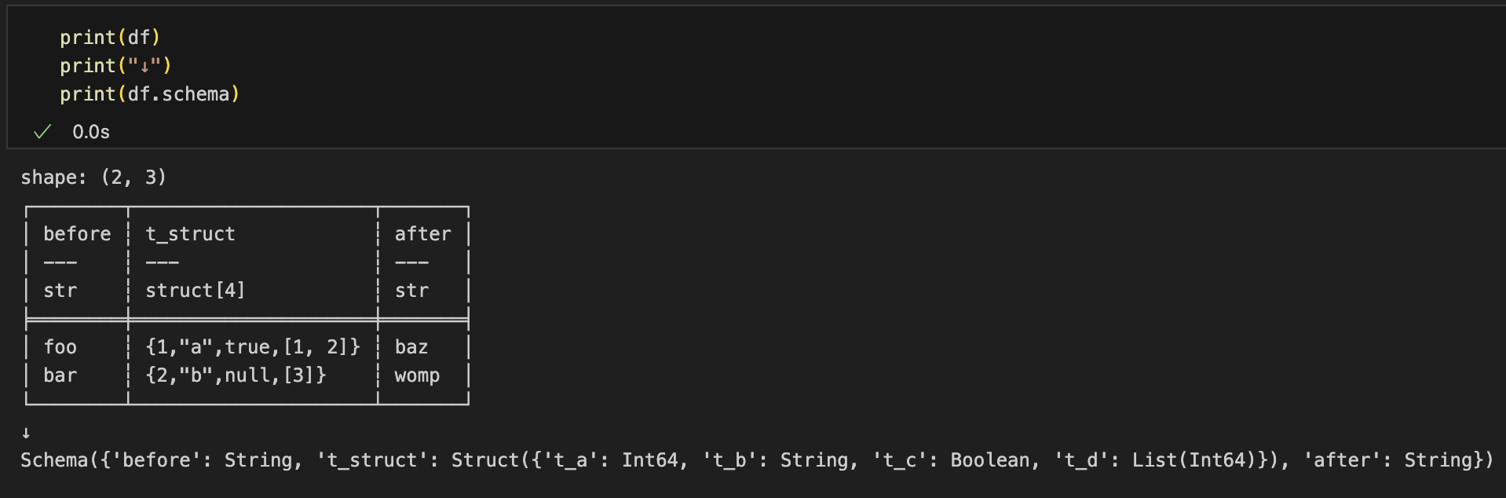Click the "t_struct" column header
The width and height of the screenshot is (1506, 498).
pyautogui.click(x=190, y=234)
